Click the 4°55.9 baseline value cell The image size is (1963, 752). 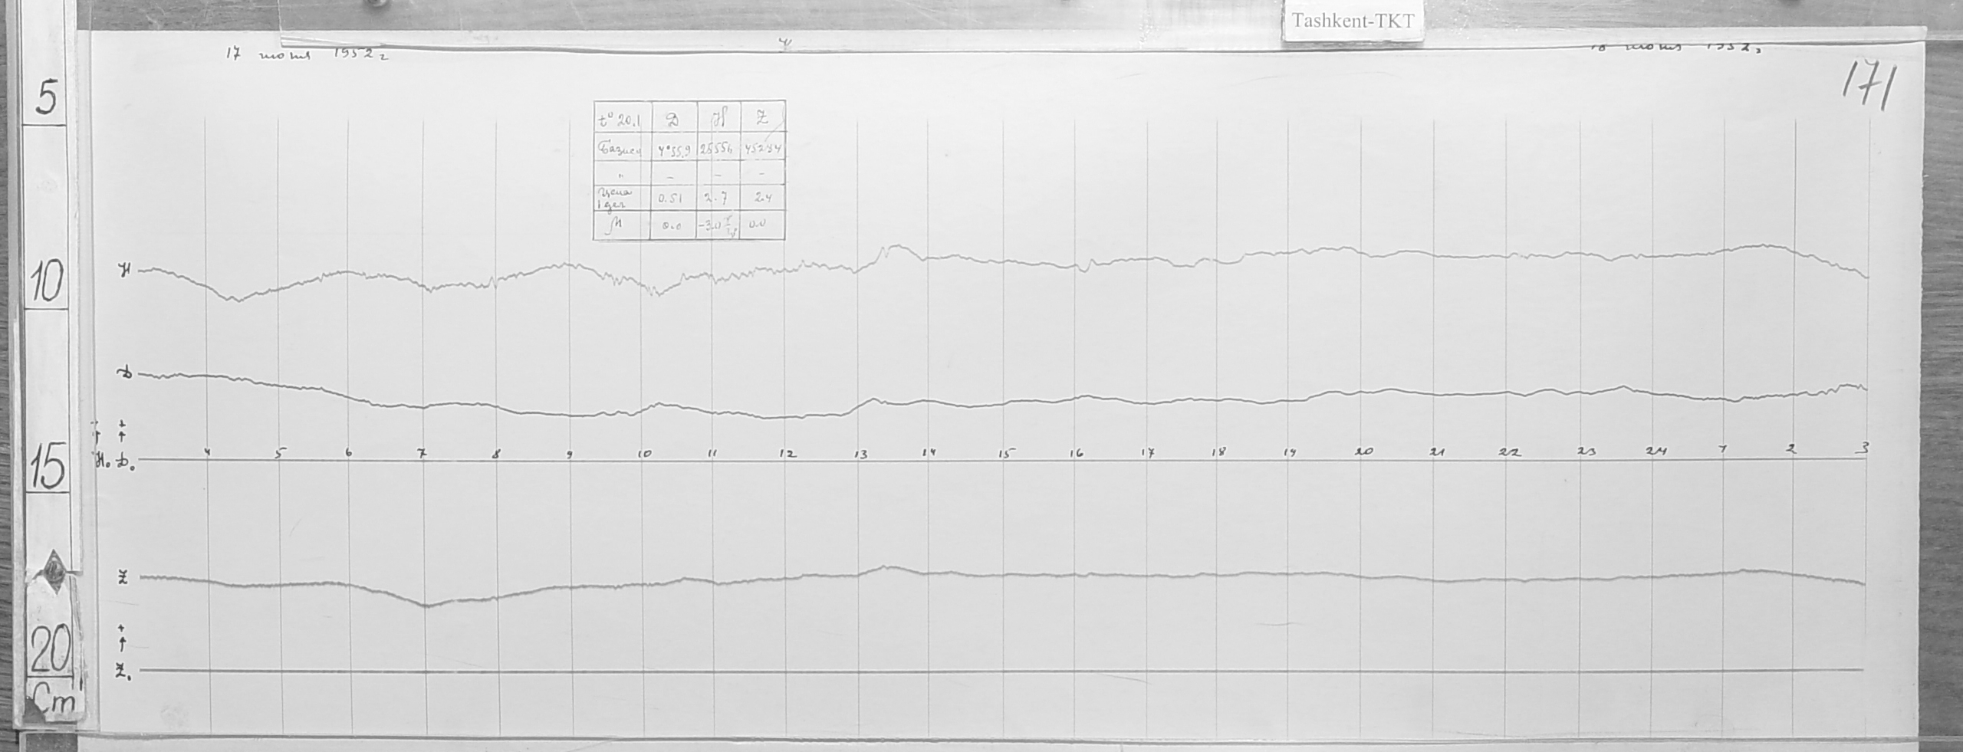click(673, 151)
